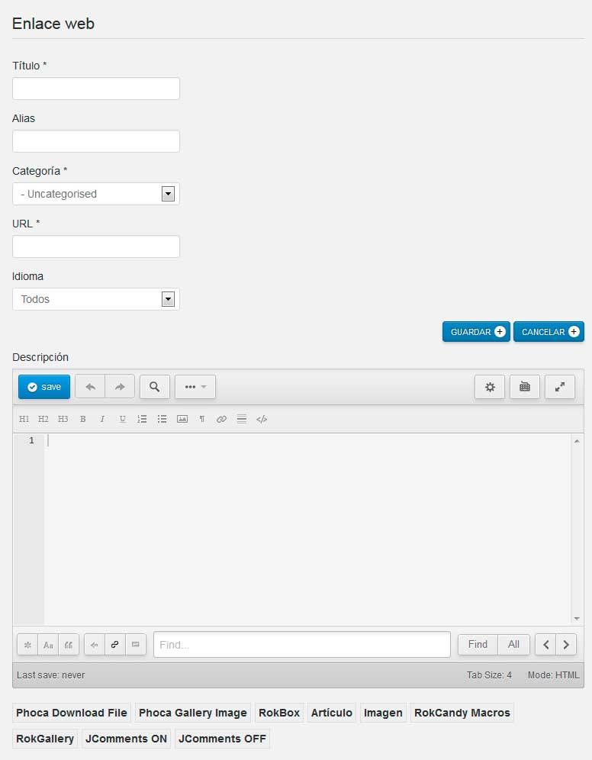This screenshot has width=592, height=760.
Task: Show the keyboard shortcuts icon
Action: (525, 387)
